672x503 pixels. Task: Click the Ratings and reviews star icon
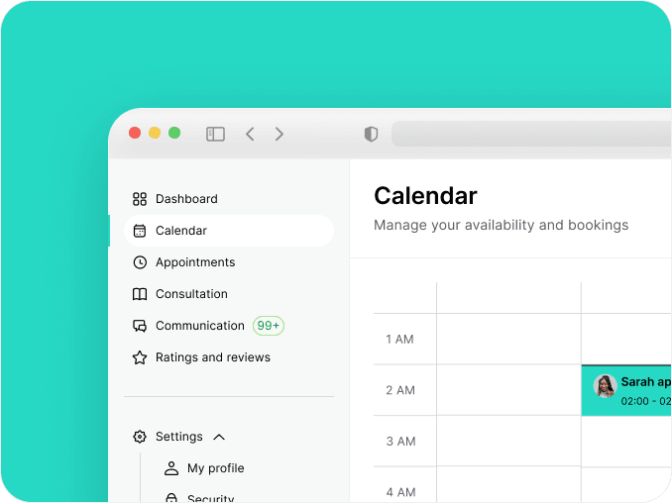coord(140,357)
